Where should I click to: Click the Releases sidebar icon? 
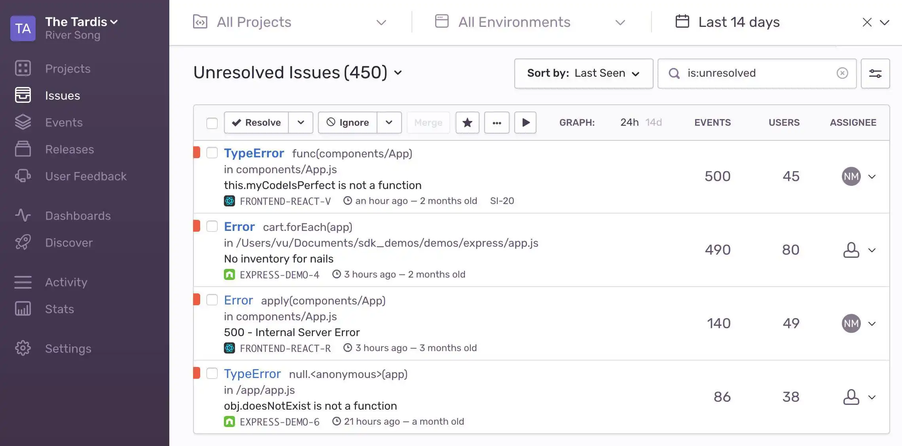point(23,149)
